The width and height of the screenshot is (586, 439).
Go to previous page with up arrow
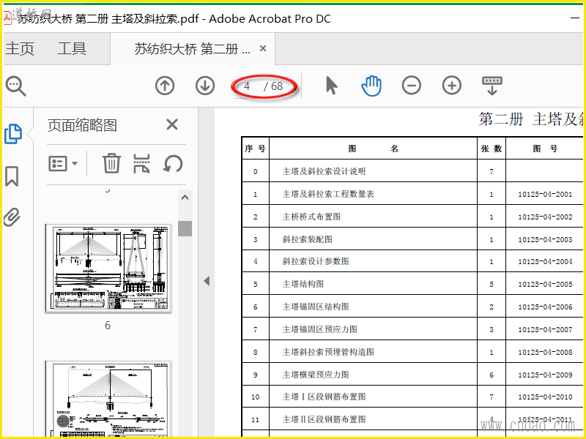point(165,86)
